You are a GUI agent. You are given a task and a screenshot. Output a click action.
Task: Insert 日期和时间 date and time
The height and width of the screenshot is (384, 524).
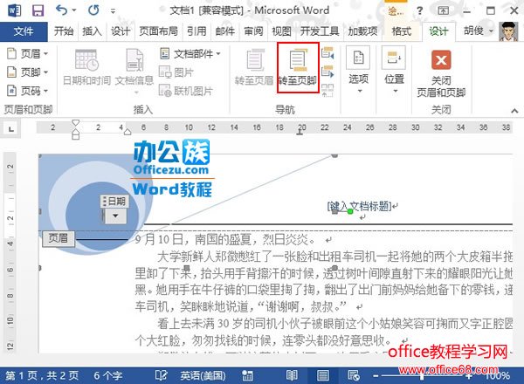86,67
